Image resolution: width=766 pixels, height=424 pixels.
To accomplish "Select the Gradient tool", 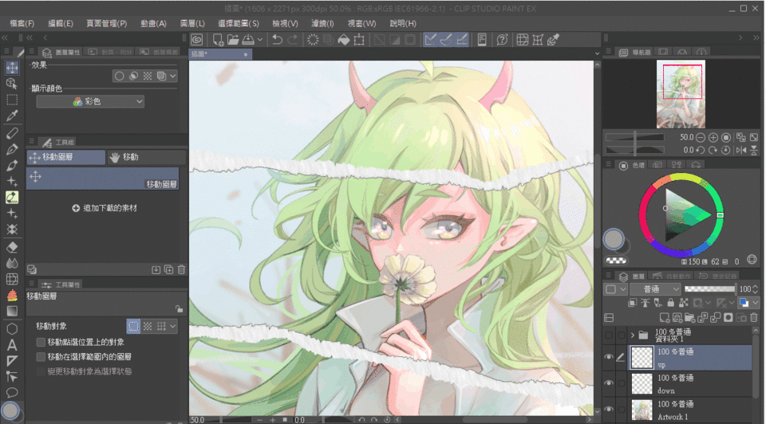I will [12, 312].
